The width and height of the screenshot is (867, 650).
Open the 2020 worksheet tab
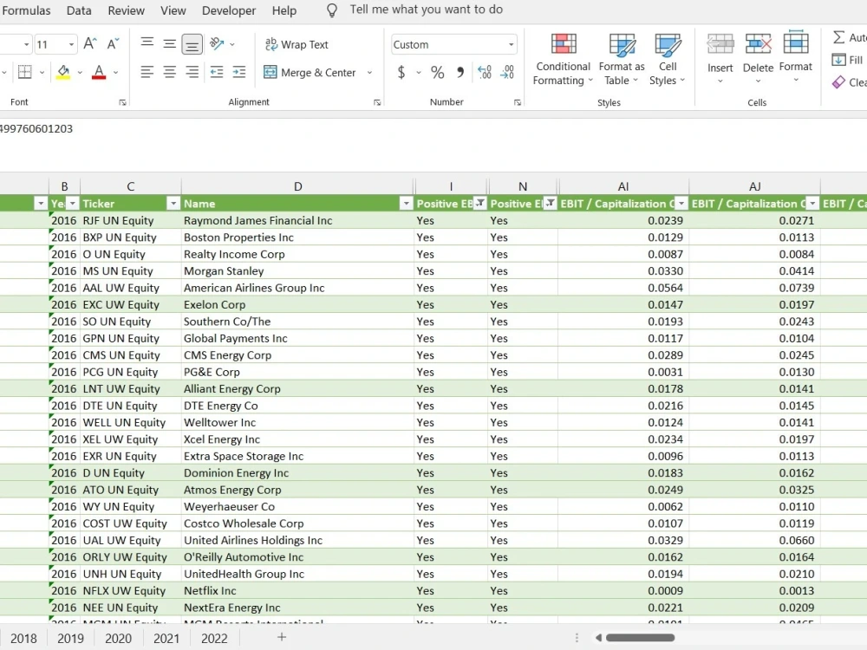point(118,638)
